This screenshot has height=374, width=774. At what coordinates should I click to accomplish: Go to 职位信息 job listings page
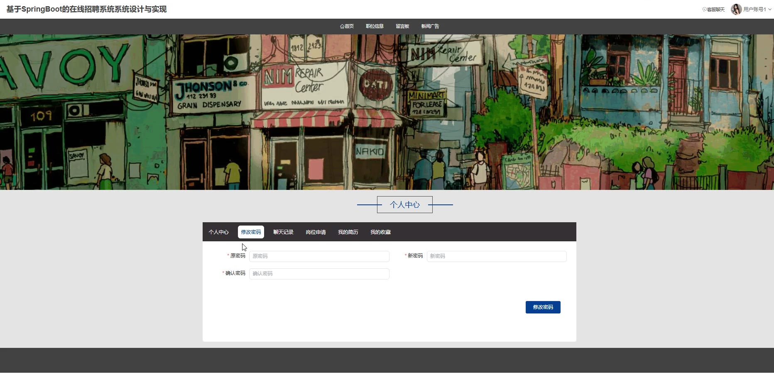click(375, 27)
